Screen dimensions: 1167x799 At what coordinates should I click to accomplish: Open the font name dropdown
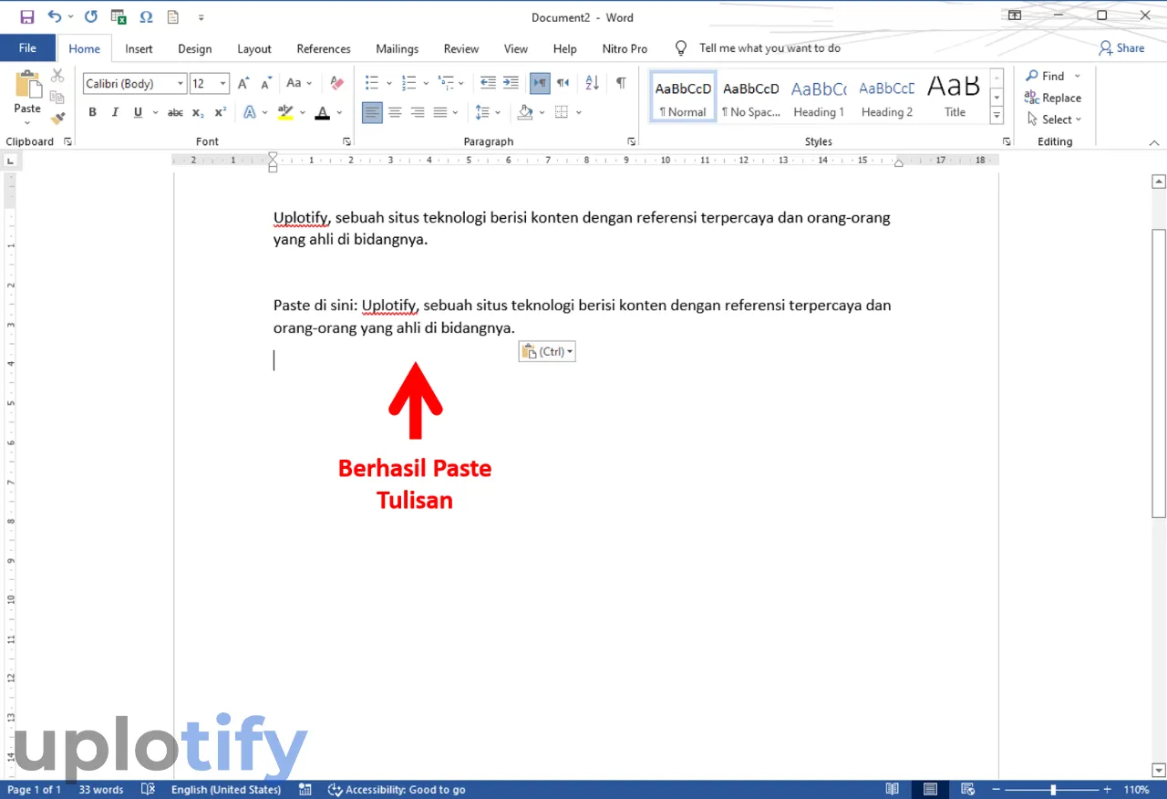tap(181, 84)
